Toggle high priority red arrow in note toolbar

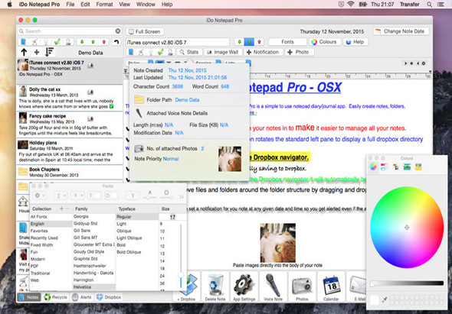pos(259,42)
